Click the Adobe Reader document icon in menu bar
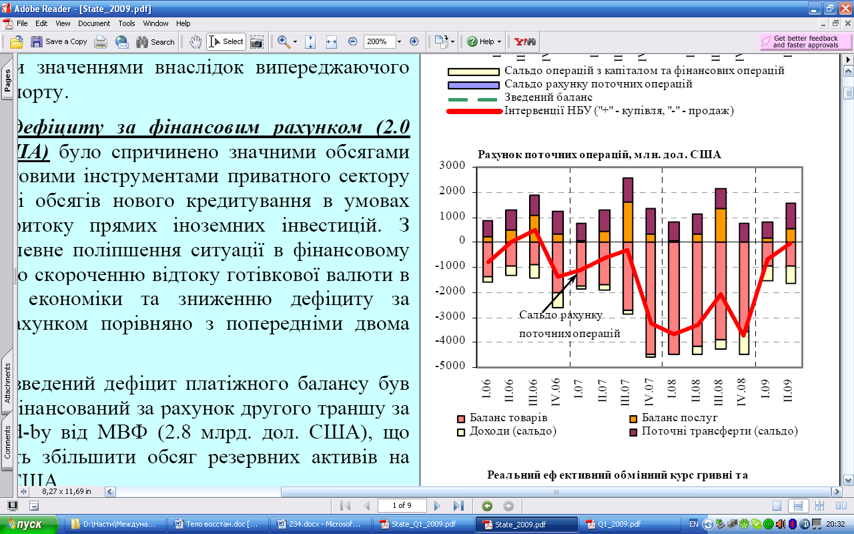Viewport: 854px width, 534px height. pos(7,23)
